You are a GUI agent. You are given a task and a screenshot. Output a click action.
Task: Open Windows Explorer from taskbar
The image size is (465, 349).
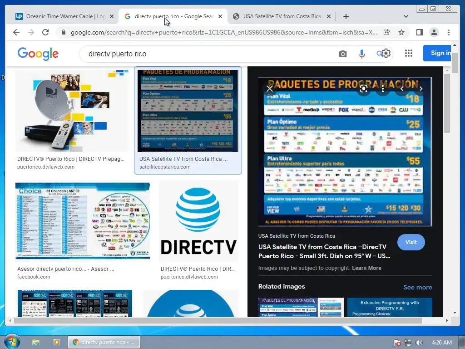35,342
